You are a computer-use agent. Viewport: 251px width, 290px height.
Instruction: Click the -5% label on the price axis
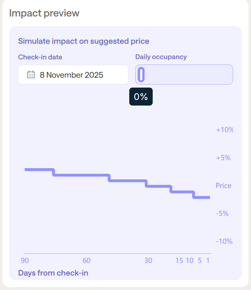click(x=222, y=214)
